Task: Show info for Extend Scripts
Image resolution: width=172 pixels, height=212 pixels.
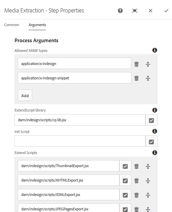Action: (x=155, y=153)
